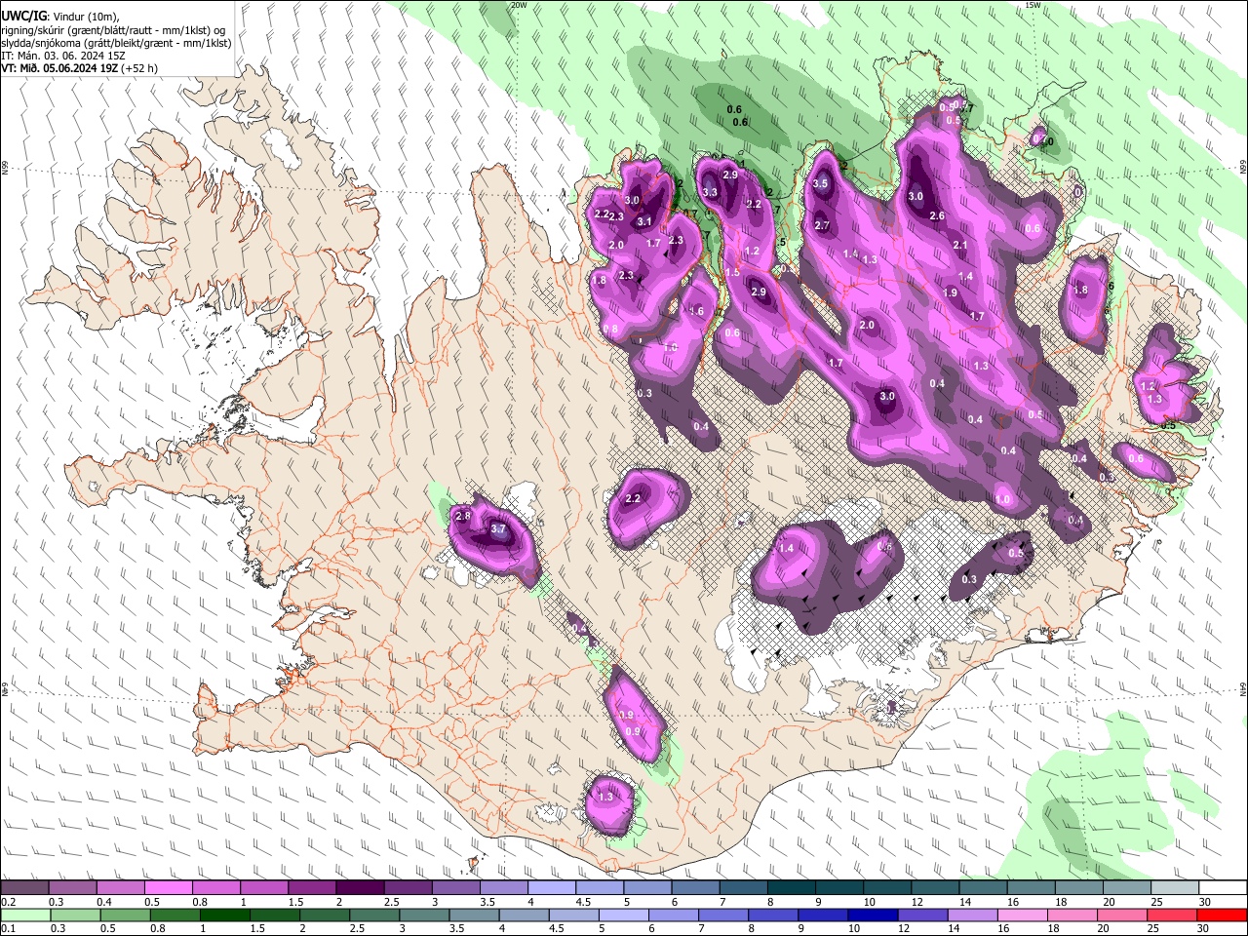Viewport: 1248px width, 936px height.
Task: Click the 2.6 value in the northeast snow band
Action: tap(937, 216)
